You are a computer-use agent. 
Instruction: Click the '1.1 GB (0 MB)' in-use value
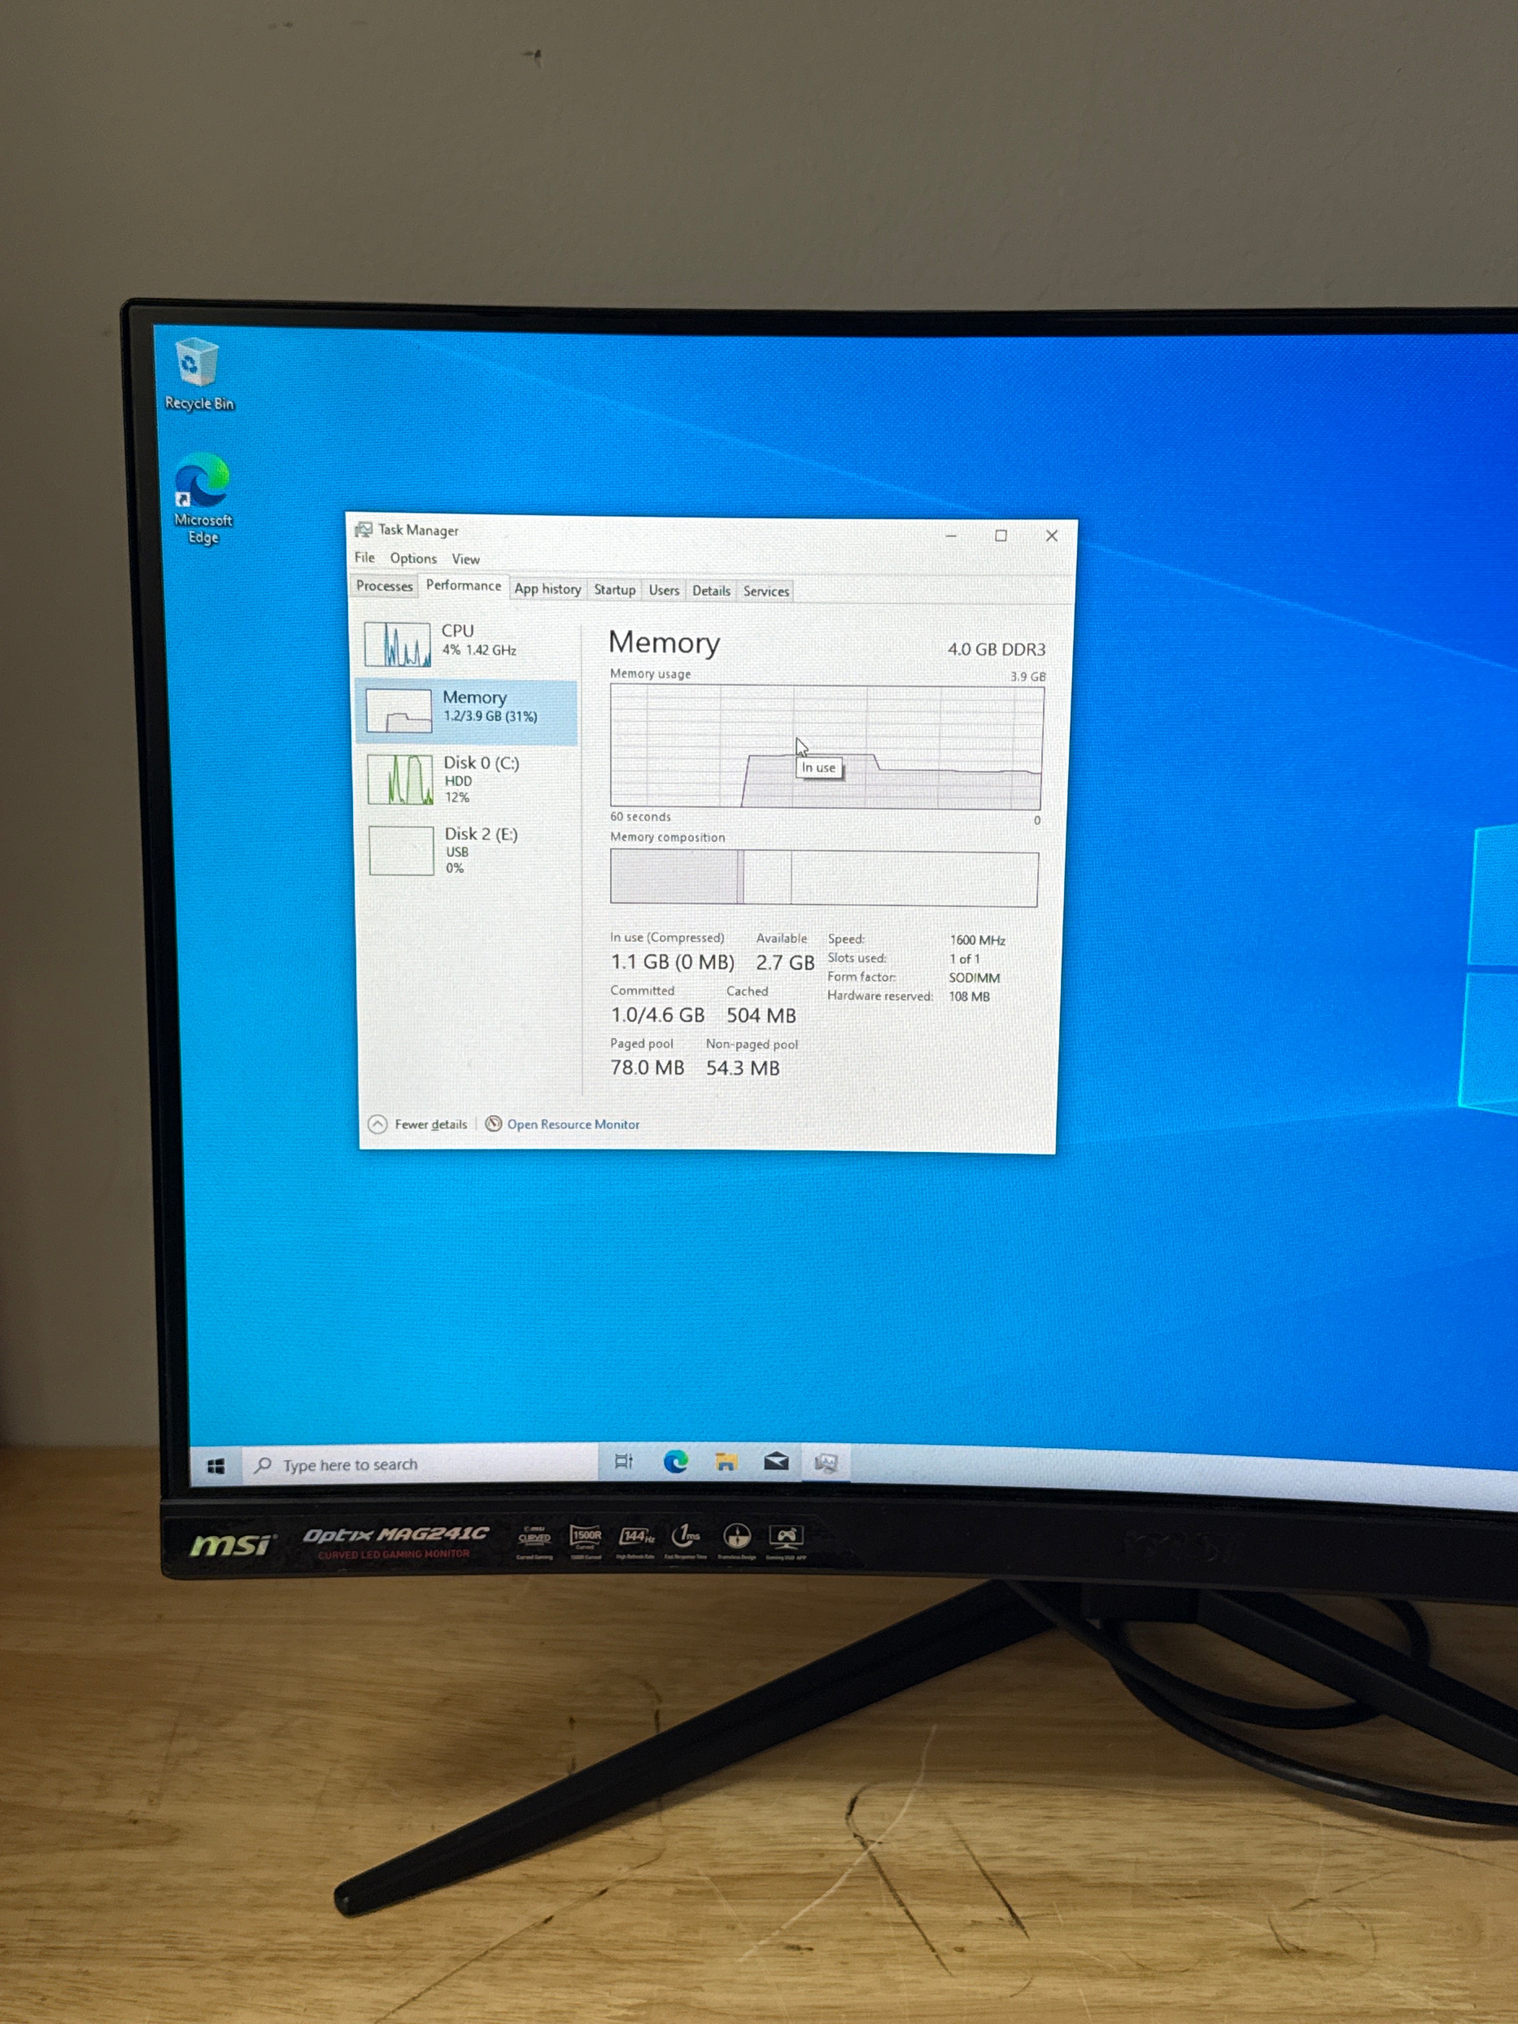[673, 963]
